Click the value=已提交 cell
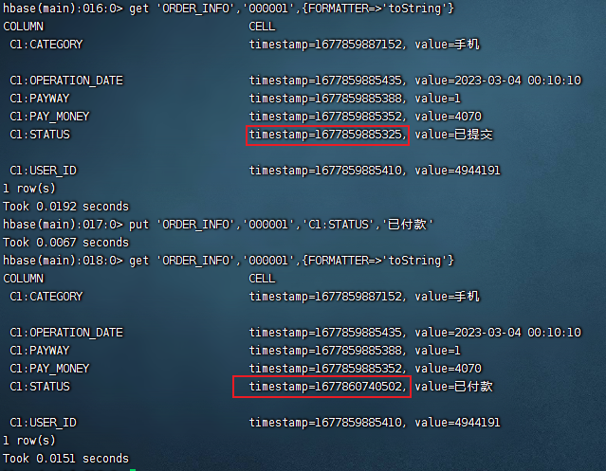This screenshot has width=606, height=471. 453,135
